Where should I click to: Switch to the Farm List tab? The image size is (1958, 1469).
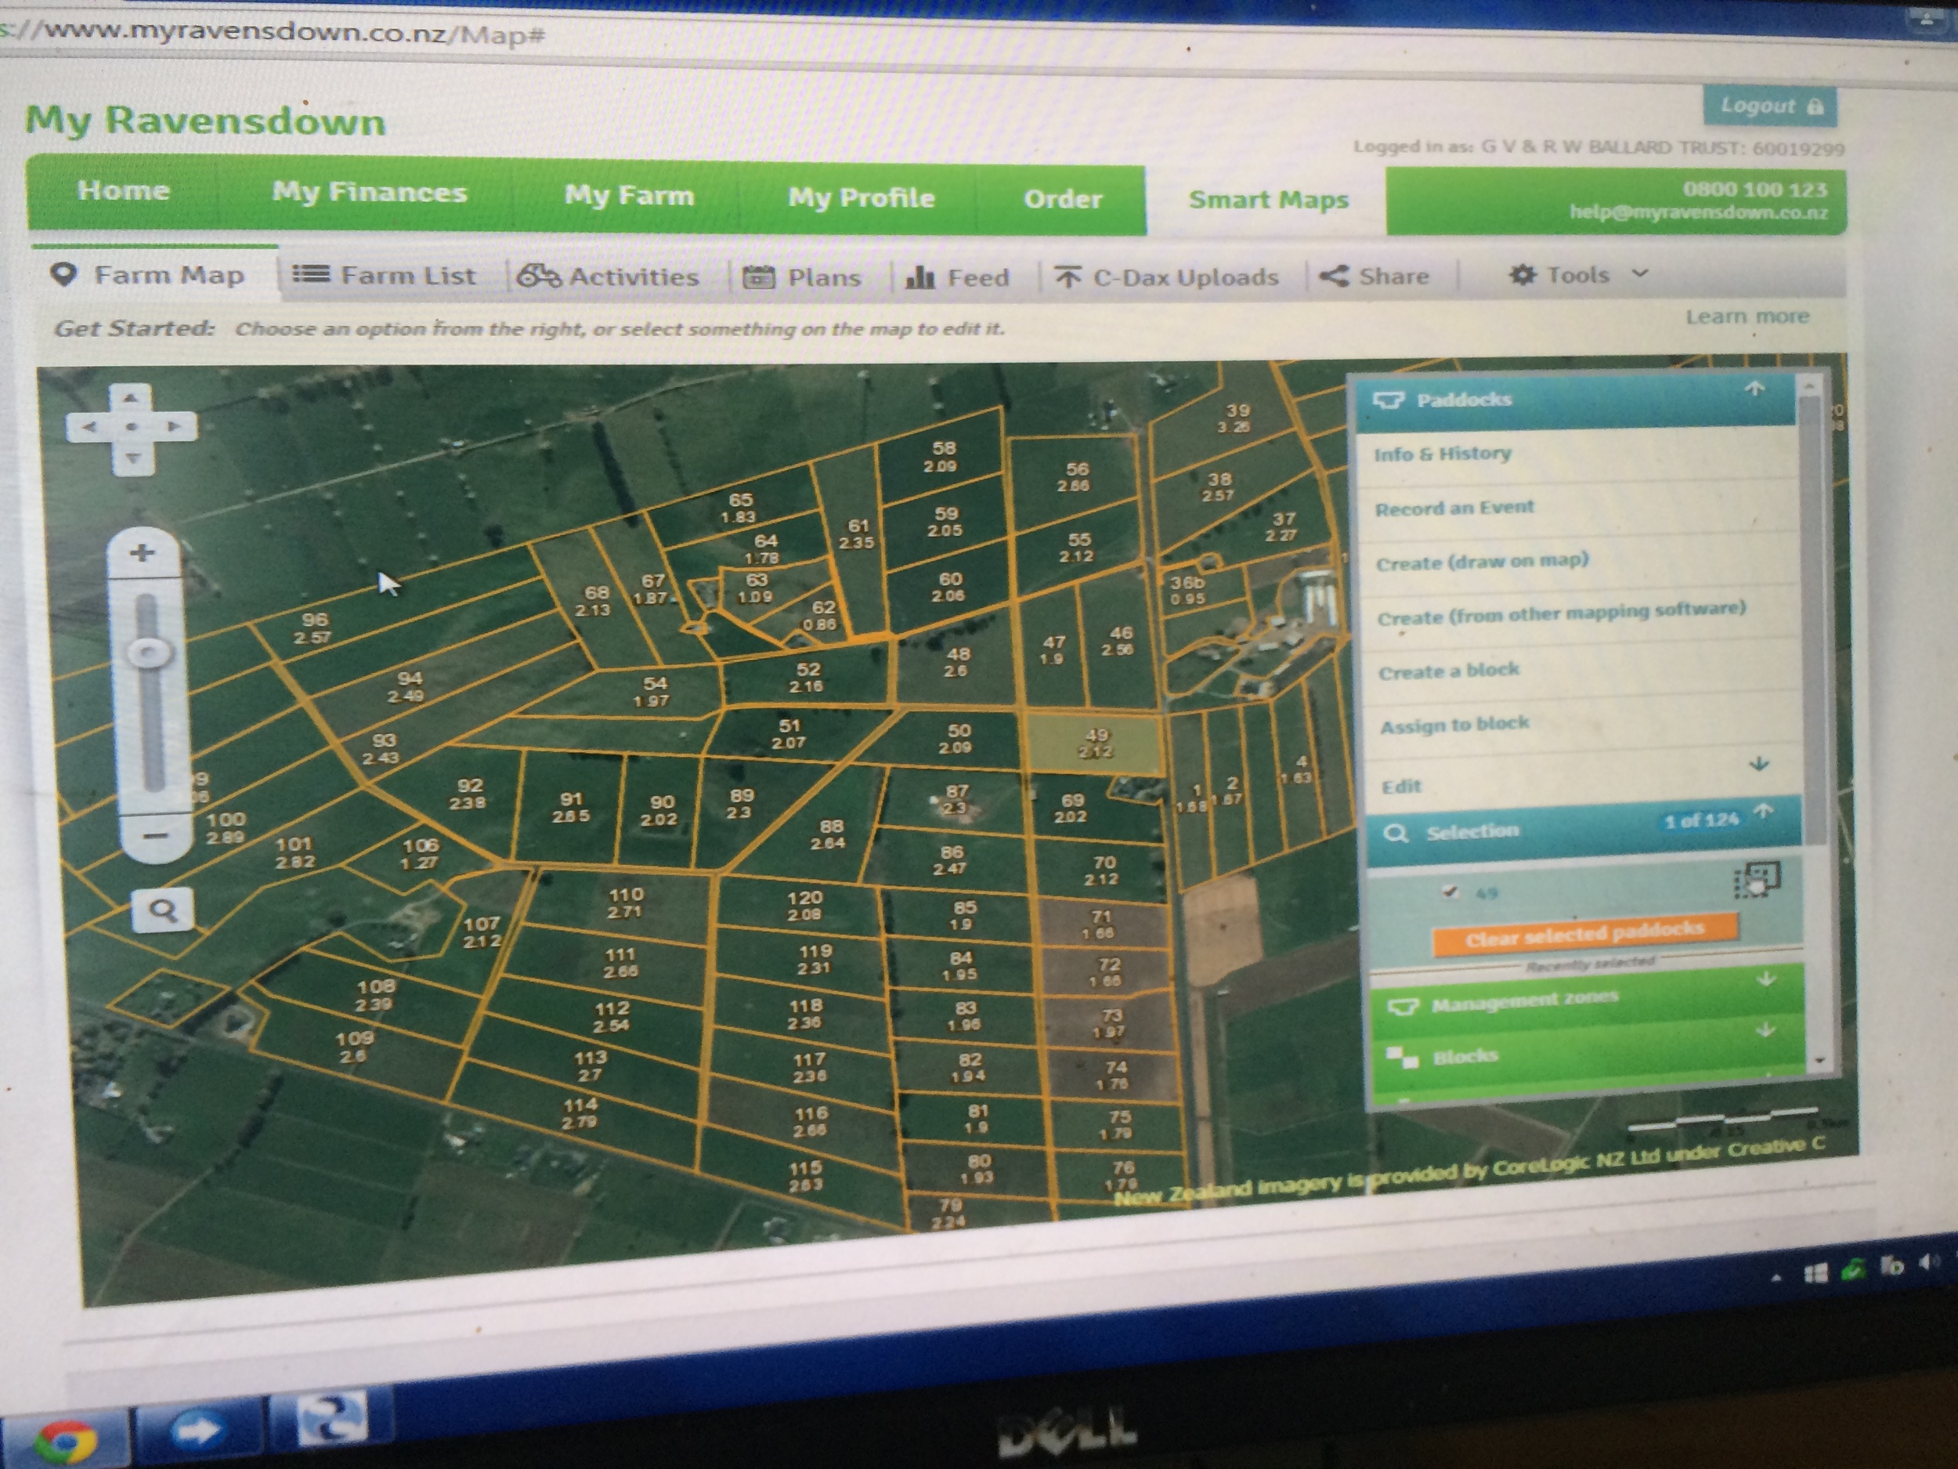coord(385,275)
